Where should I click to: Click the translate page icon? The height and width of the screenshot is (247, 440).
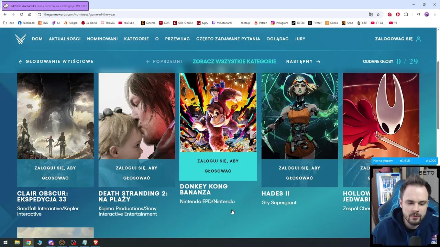pos(371,14)
